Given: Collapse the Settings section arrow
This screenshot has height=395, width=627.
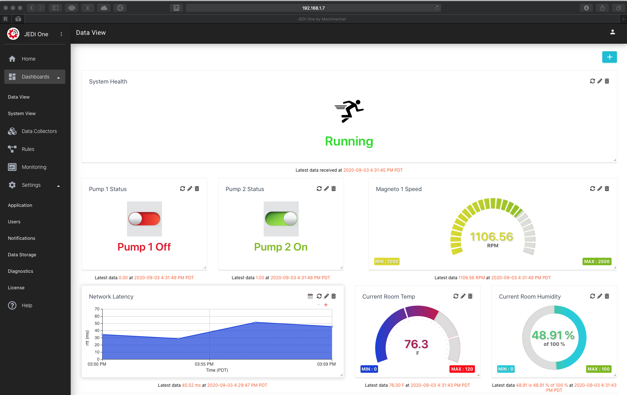Looking at the screenshot, I should pos(58,186).
